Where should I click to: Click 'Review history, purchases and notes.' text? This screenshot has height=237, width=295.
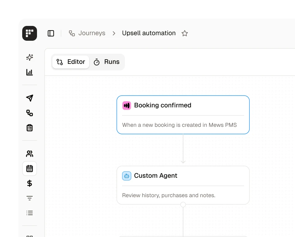(x=169, y=195)
